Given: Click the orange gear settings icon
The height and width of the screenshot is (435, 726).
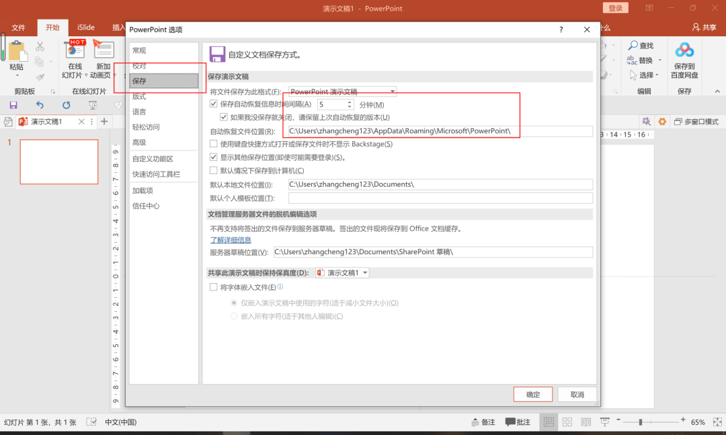Looking at the screenshot, I should [x=662, y=122].
